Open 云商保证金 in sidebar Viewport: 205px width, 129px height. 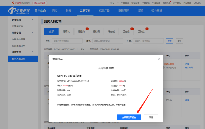pyautogui.click(x=17, y=26)
